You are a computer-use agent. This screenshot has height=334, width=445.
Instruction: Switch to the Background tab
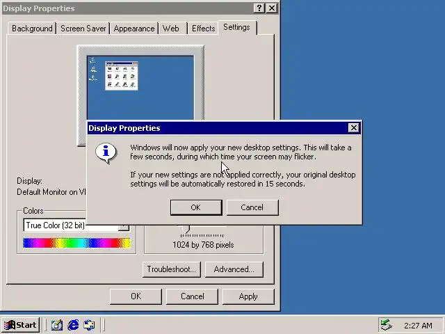click(32, 29)
